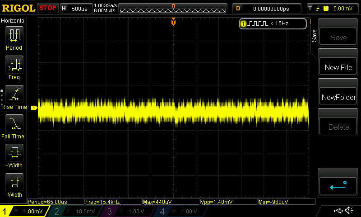This screenshot has height=217, width=361.
Task: Click the orange trigger position marker
Action: (x=173, y=22)
